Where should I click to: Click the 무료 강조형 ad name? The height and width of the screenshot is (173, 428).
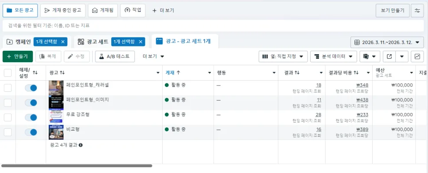click(x=78, y=114)
